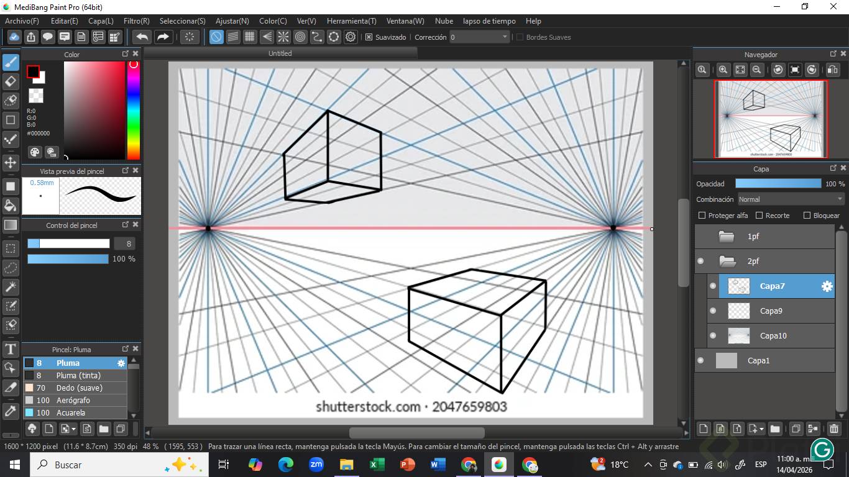Open the Capa(L) menu
This screenshot has width=849, height=477.
[x=101, y=21]
